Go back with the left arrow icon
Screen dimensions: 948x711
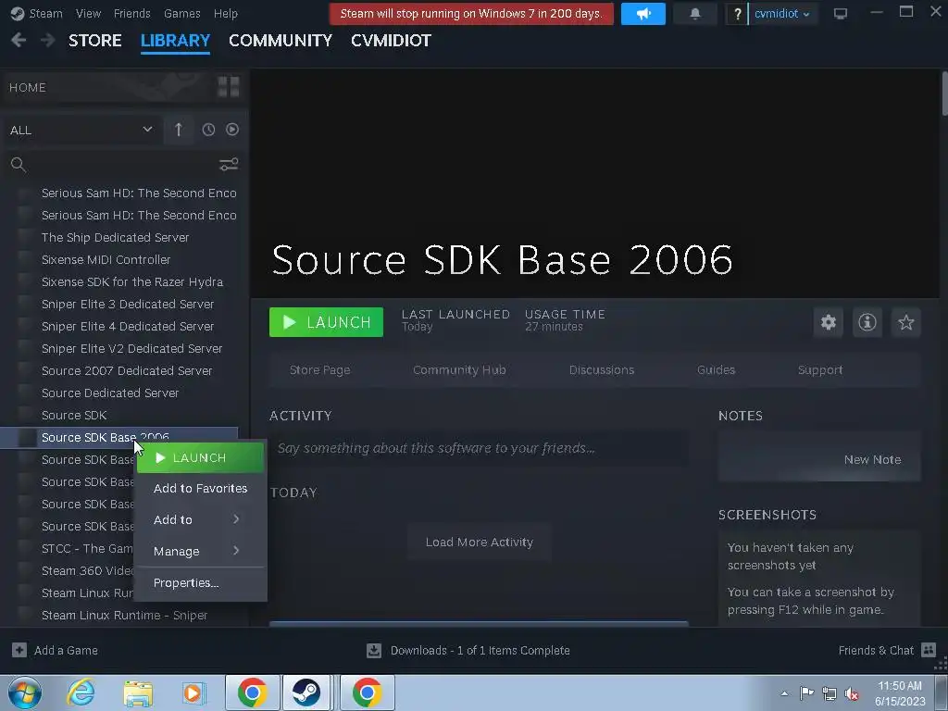click(x=19, y=41)
